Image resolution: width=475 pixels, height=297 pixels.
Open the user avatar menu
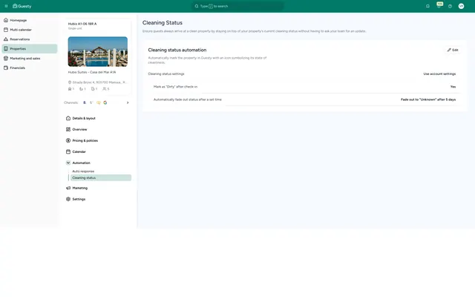[461, 6]
